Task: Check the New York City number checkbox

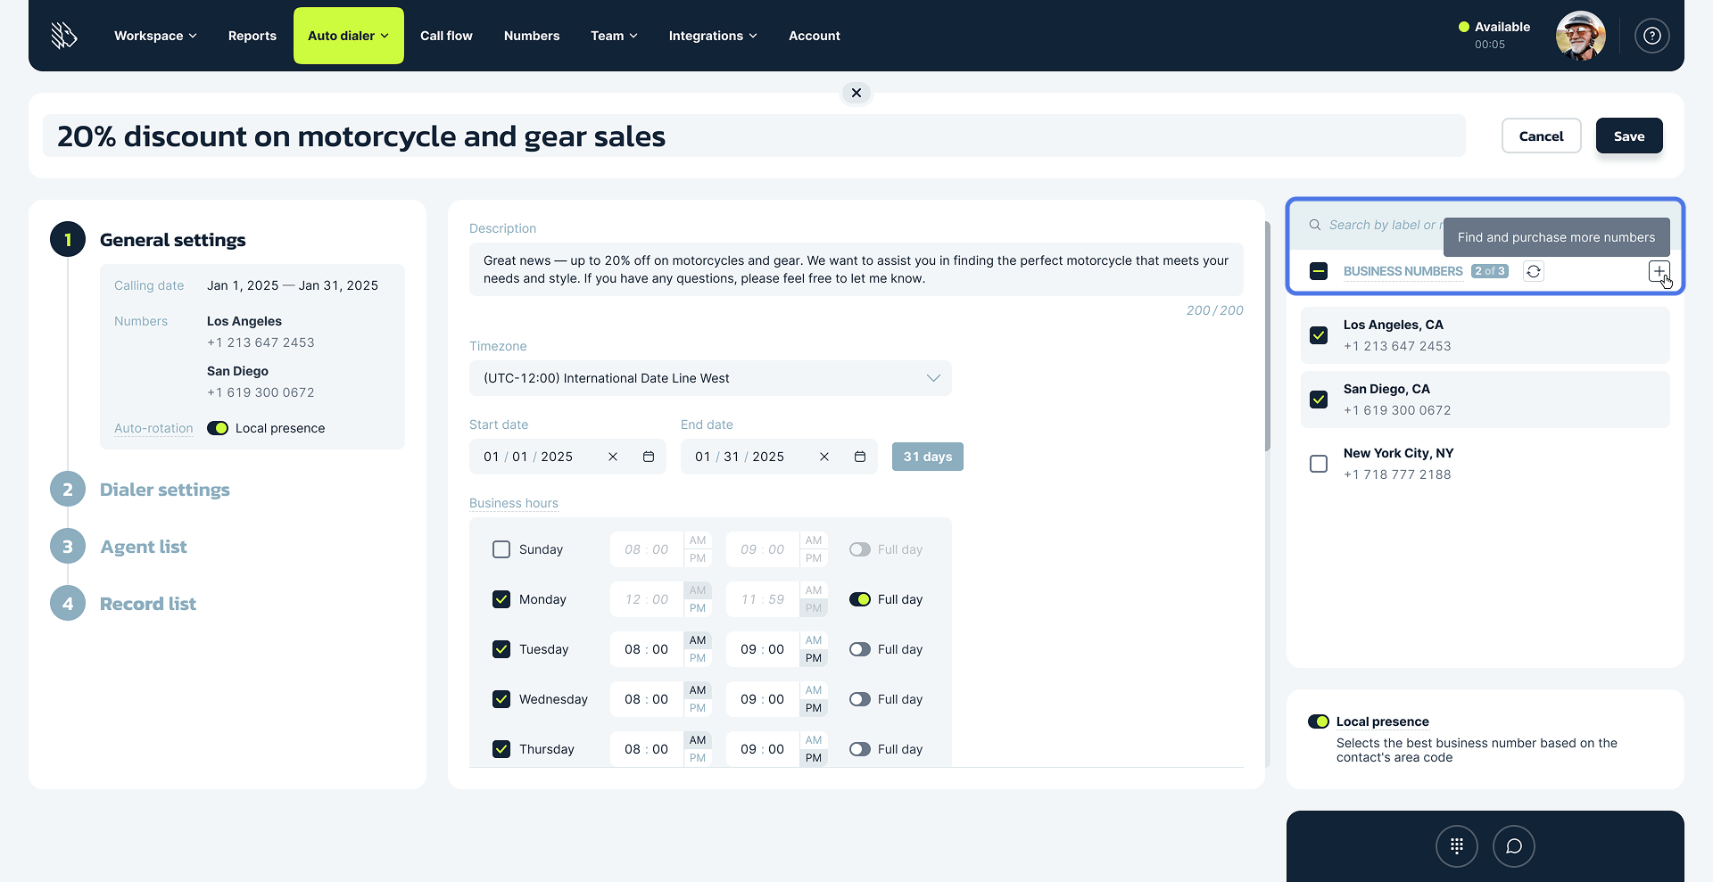Action: (x=1318, y=464)
